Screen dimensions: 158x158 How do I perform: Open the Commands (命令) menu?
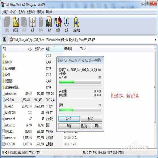[13, 12]
